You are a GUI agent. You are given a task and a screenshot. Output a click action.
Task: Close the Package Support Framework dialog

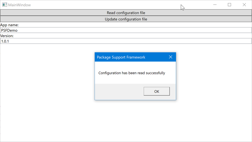point(171,57)
